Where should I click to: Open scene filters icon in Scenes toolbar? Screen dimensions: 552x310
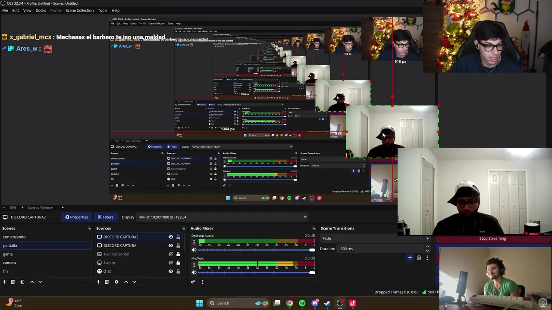(x=22, y=282)
